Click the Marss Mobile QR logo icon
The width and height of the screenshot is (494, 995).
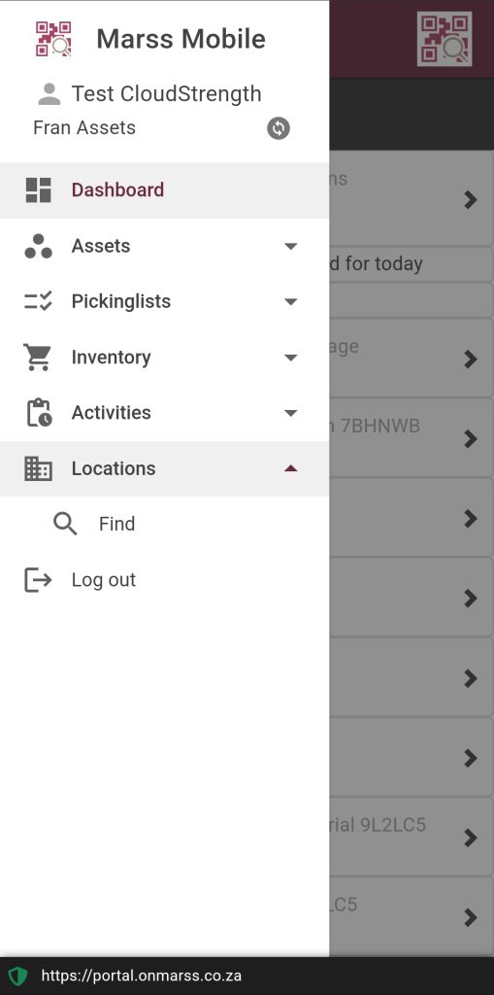coord(53,39)
